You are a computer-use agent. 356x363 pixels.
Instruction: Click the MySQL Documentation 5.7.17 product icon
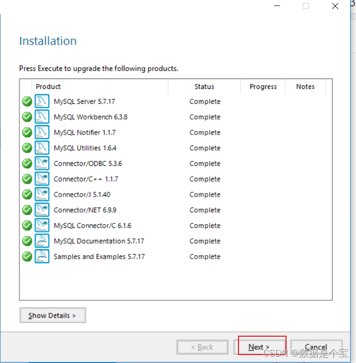click(x=42, y=241)
